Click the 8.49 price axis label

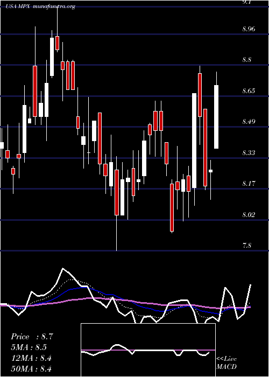tap(249, 121)
